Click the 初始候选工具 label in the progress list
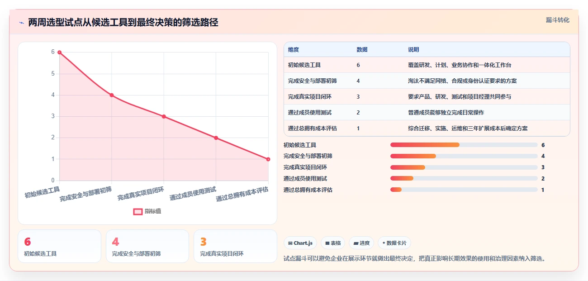588x281 pixels. click(x=300, y=145)
